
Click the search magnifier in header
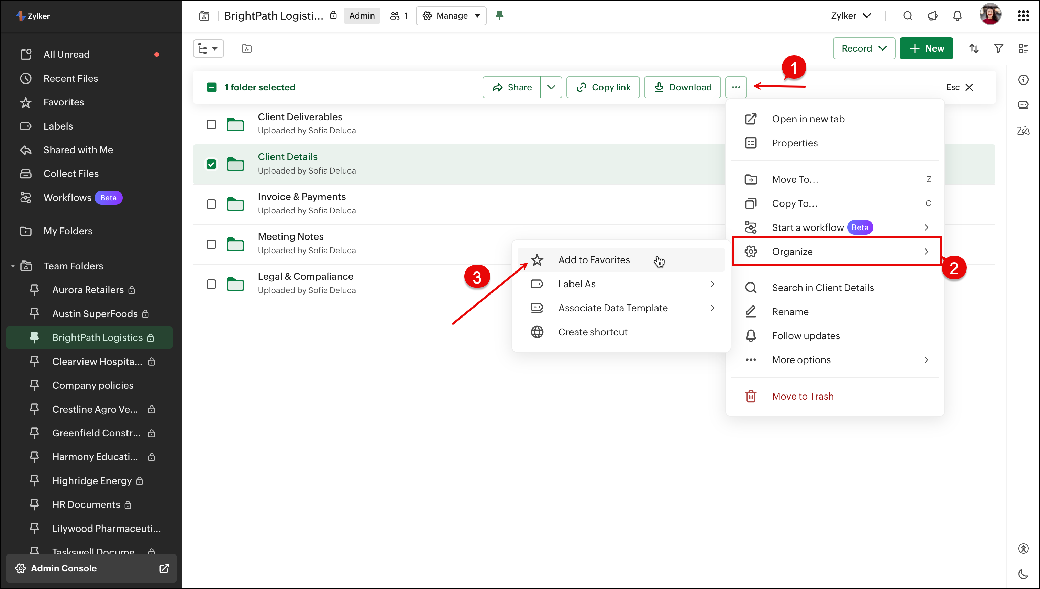click(908, 16)
